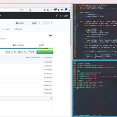Image resolution: width=117 pixels, height=117 pixels.
Task: Open the Firefox Library icon
Action: coord(44,10)
